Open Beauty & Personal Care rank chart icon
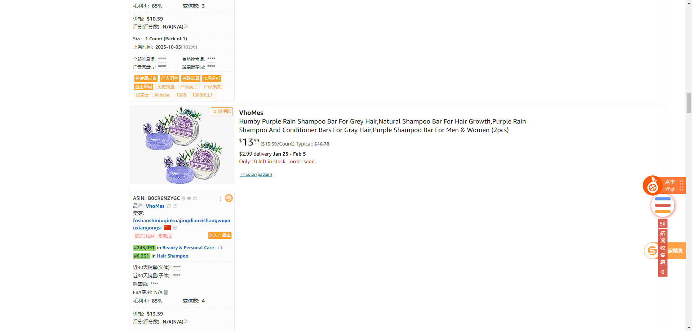 (x=221, y=248)
